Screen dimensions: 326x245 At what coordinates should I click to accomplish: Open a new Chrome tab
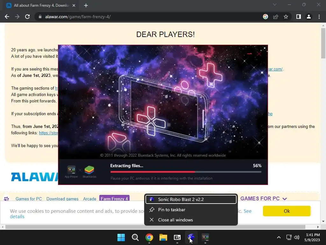tap(86, 5)
